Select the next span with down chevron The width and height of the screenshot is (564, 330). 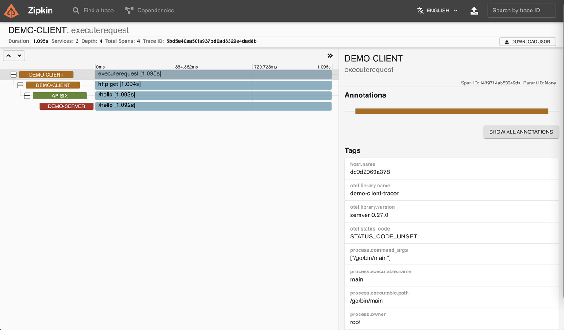19,56
